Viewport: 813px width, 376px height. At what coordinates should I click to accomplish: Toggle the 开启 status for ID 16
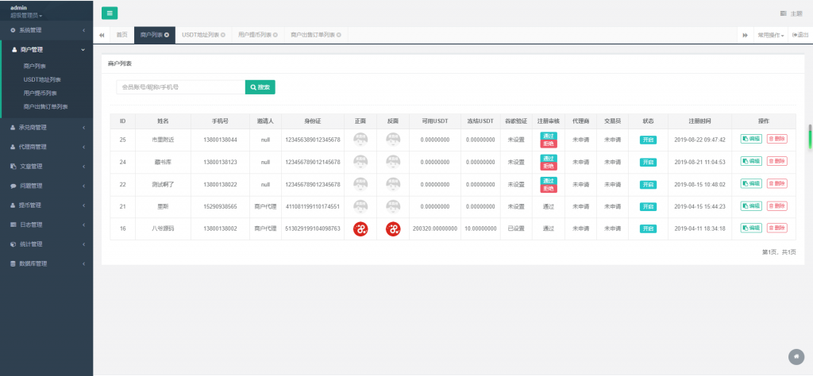pyautogui.click(x=649, y=228)
